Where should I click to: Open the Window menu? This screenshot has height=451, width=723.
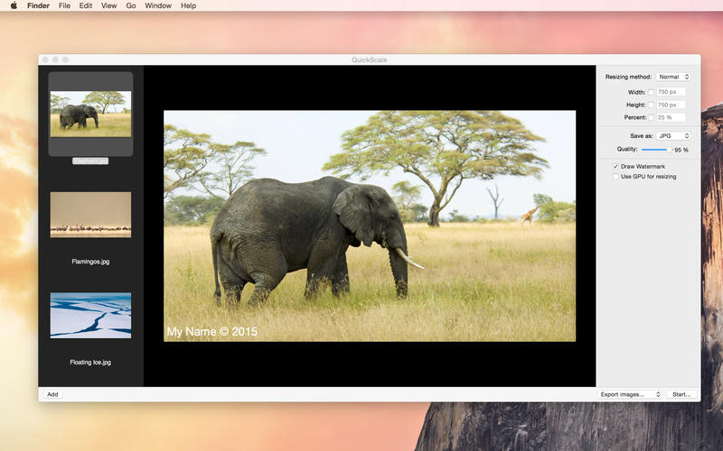click(x=158, y=5)
